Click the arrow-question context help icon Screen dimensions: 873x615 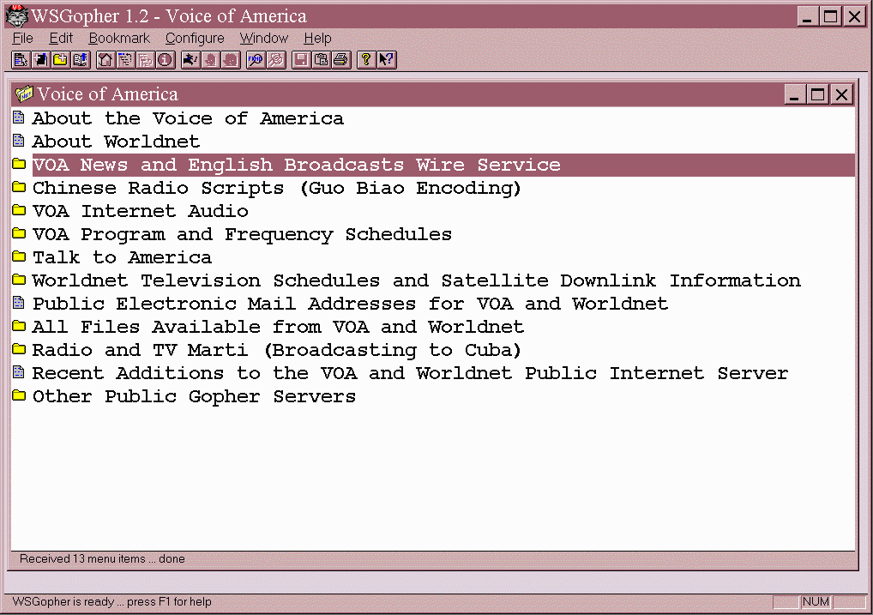[386, 59]
